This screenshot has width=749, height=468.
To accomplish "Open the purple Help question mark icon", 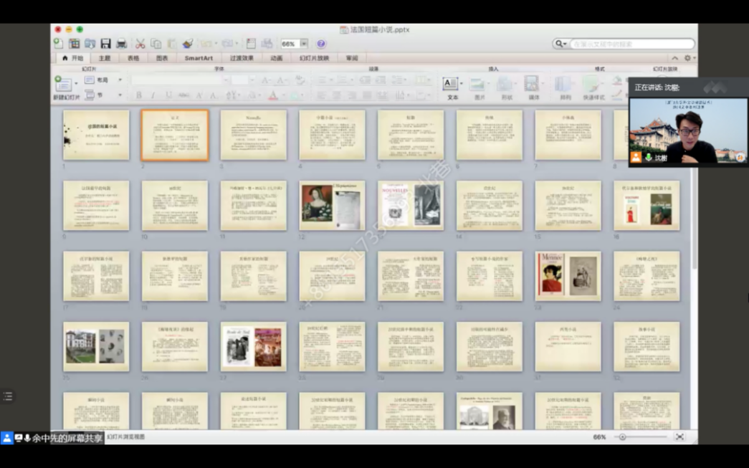I will tap(321, 44).
